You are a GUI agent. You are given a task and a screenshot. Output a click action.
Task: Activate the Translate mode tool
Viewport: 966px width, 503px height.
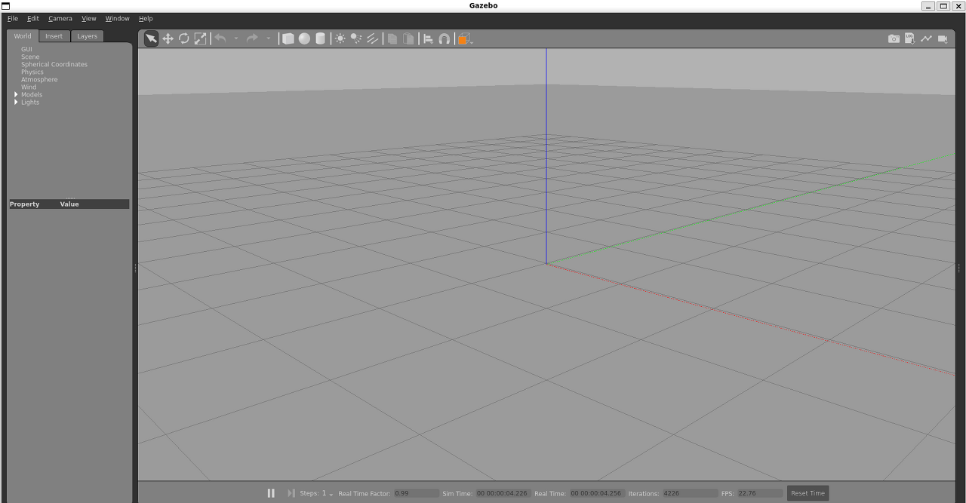click(x=168, y=38)
